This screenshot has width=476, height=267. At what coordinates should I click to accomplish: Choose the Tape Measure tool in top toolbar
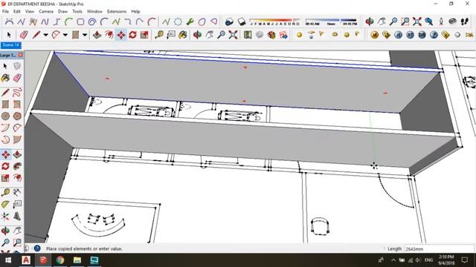(159, 35)
